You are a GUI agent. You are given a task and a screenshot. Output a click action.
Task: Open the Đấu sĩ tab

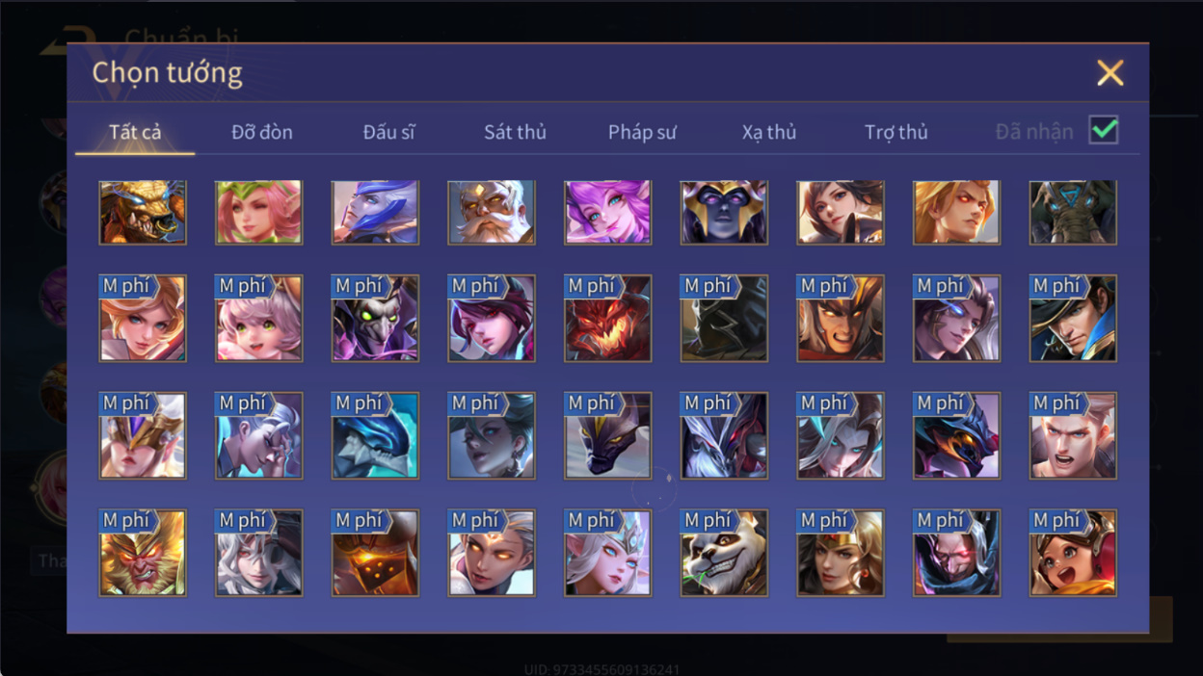[388, 132]
